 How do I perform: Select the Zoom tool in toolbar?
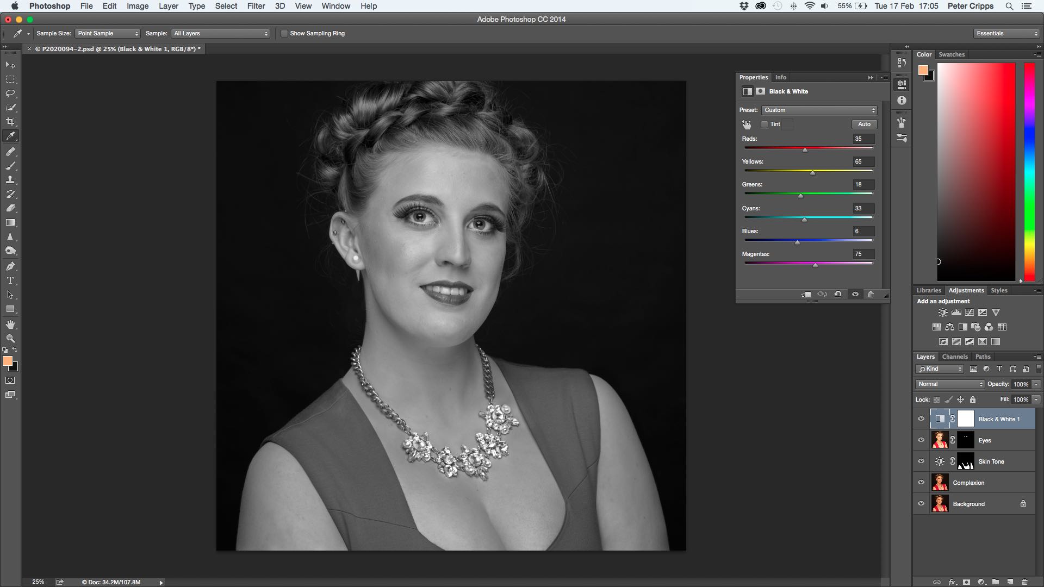[x=10, y=339]
